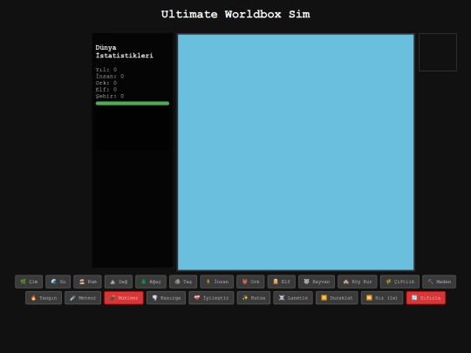
Task: Click the 'Şehir: 0' stat
Action: pos(110,96)
